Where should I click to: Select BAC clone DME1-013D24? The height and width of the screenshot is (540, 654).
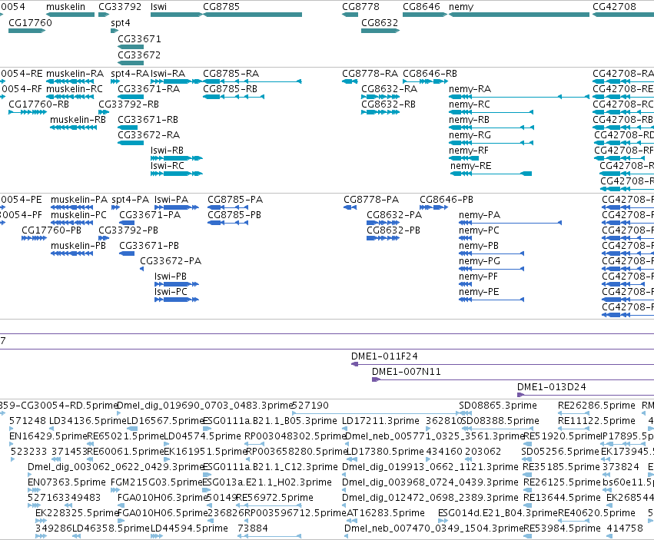[586, 395]
